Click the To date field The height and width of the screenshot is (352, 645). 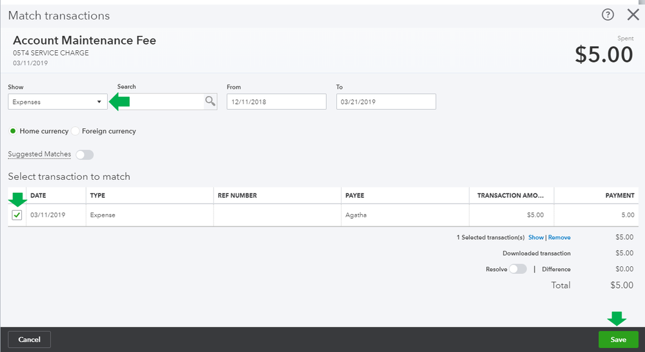386,102
